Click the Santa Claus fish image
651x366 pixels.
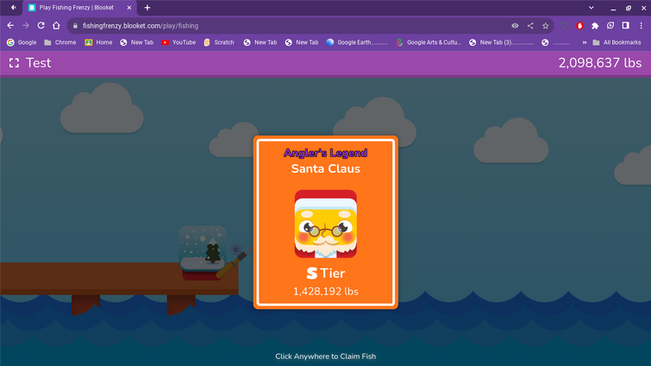(x=326, y=224)
